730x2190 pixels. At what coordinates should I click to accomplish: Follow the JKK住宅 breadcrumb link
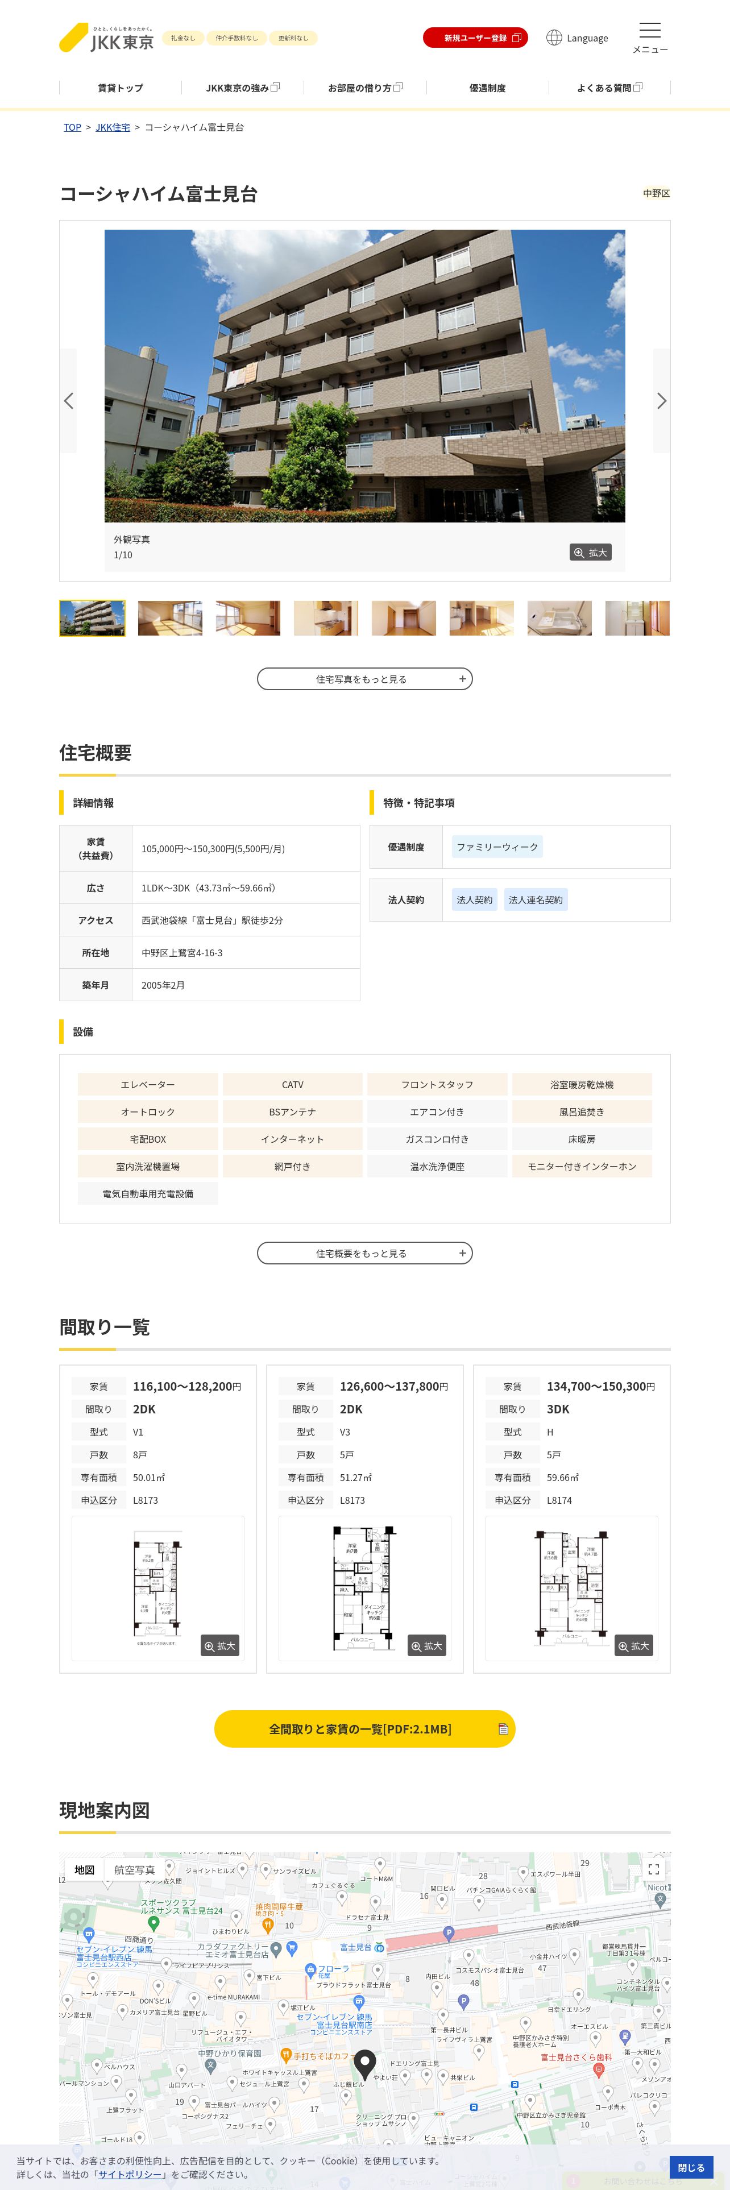click(113, 127)
